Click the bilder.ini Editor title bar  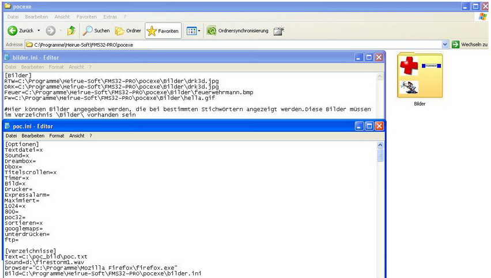click(173, 57)
